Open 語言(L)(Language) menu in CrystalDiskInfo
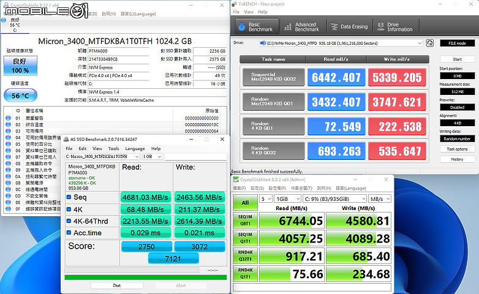Viewport: 479px width, 294px height. point(138,13)
